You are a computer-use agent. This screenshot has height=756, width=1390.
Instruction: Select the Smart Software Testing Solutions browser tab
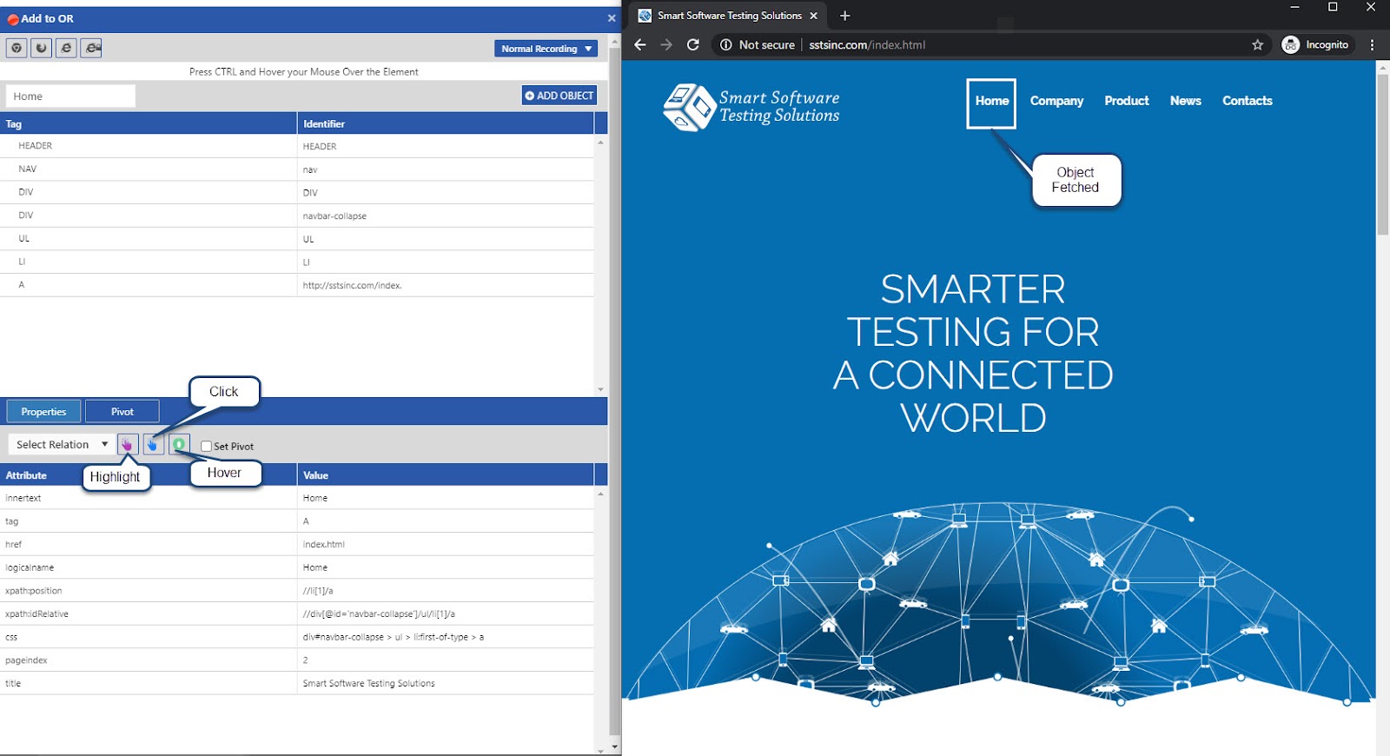click(728, 16)
